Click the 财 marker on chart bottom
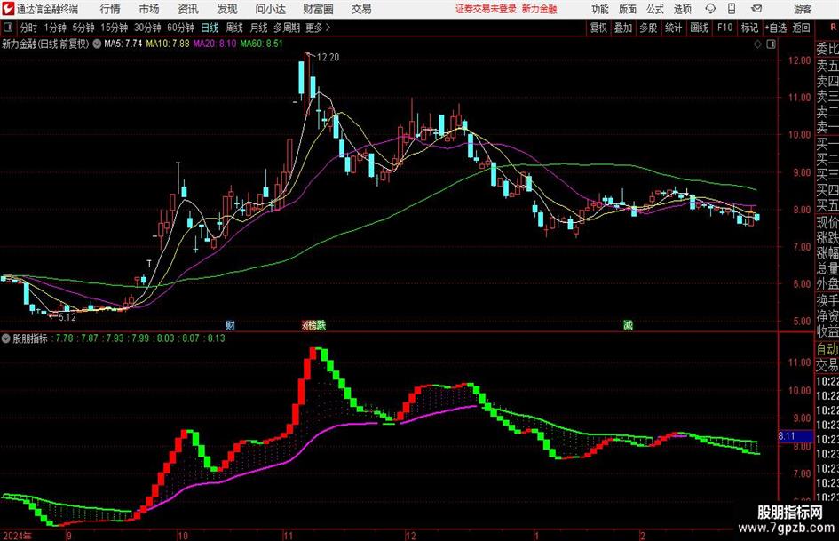The width and height of the screenshot is (839, 541). pyautogui.click(x=230, y=324)
